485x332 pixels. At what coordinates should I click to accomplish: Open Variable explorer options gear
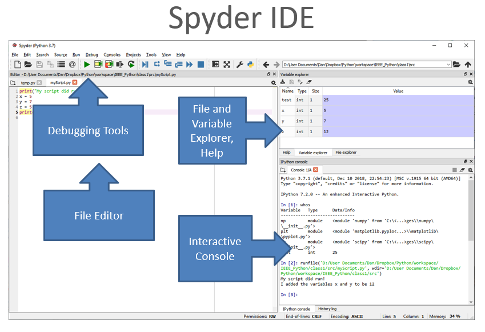470,82
